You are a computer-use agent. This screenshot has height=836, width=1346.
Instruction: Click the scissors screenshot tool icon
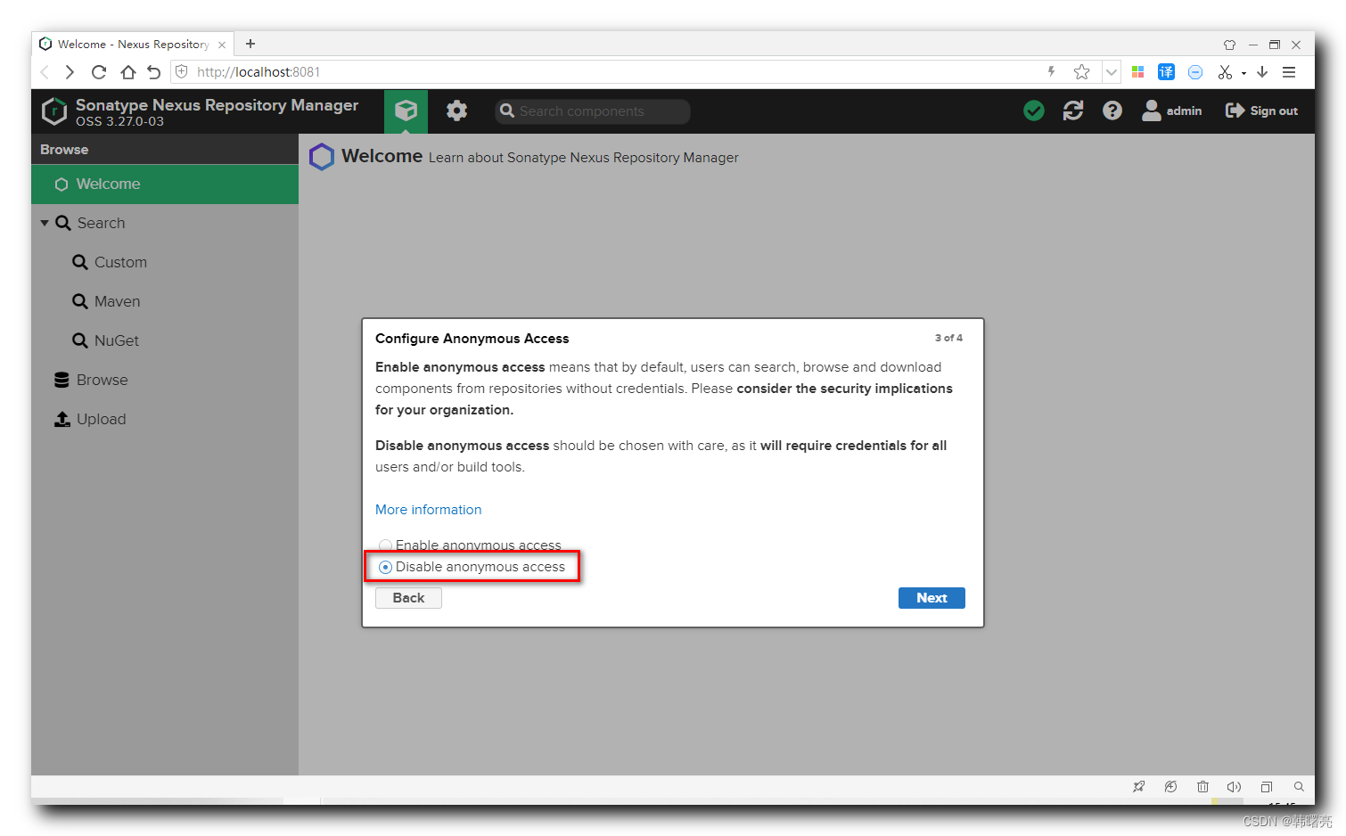[1225, 72]
